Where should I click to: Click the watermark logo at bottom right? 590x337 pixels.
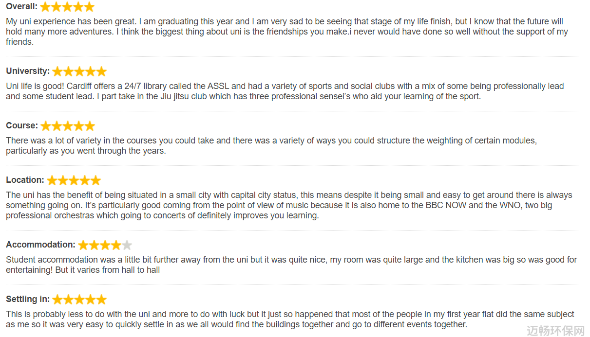click(x=556, y=331)
